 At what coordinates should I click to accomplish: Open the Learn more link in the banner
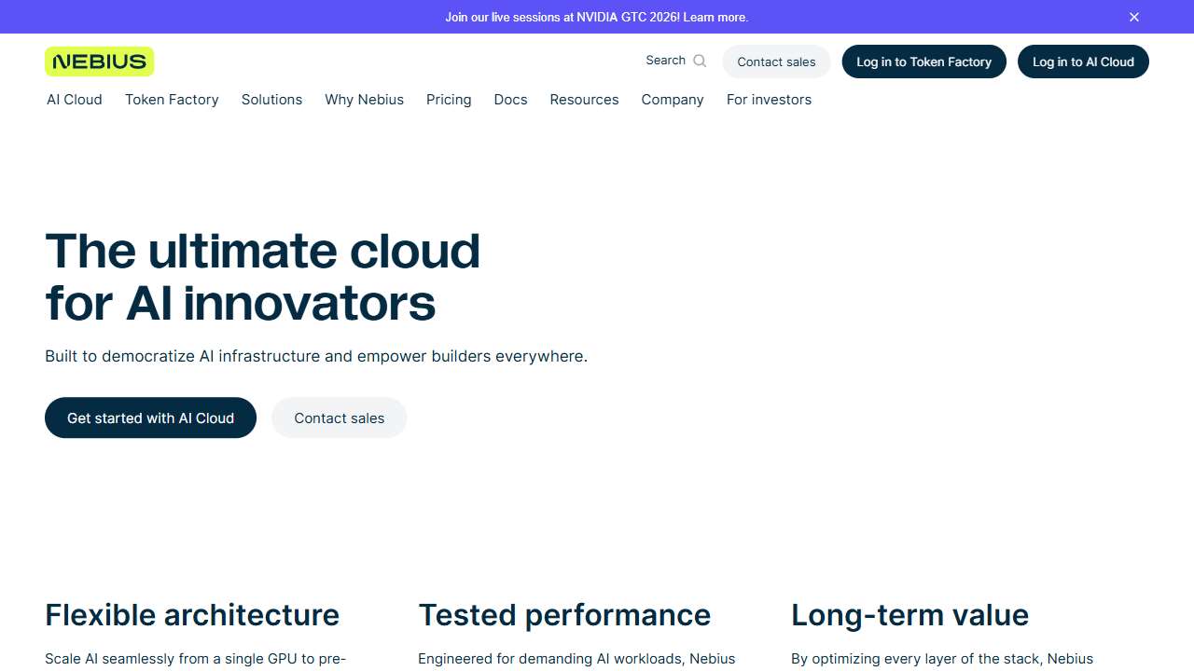pos(716,17)
